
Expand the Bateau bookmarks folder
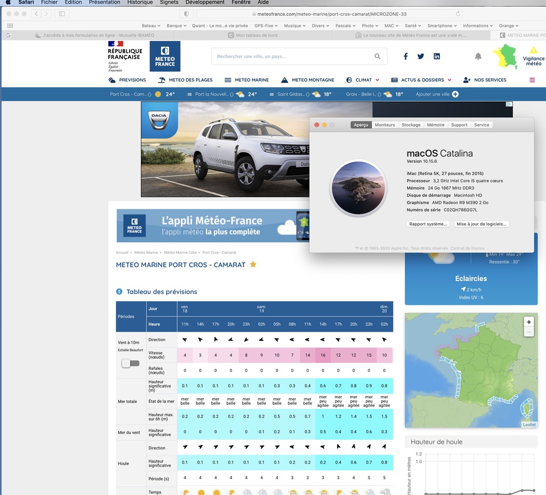(x=151, y=26)
